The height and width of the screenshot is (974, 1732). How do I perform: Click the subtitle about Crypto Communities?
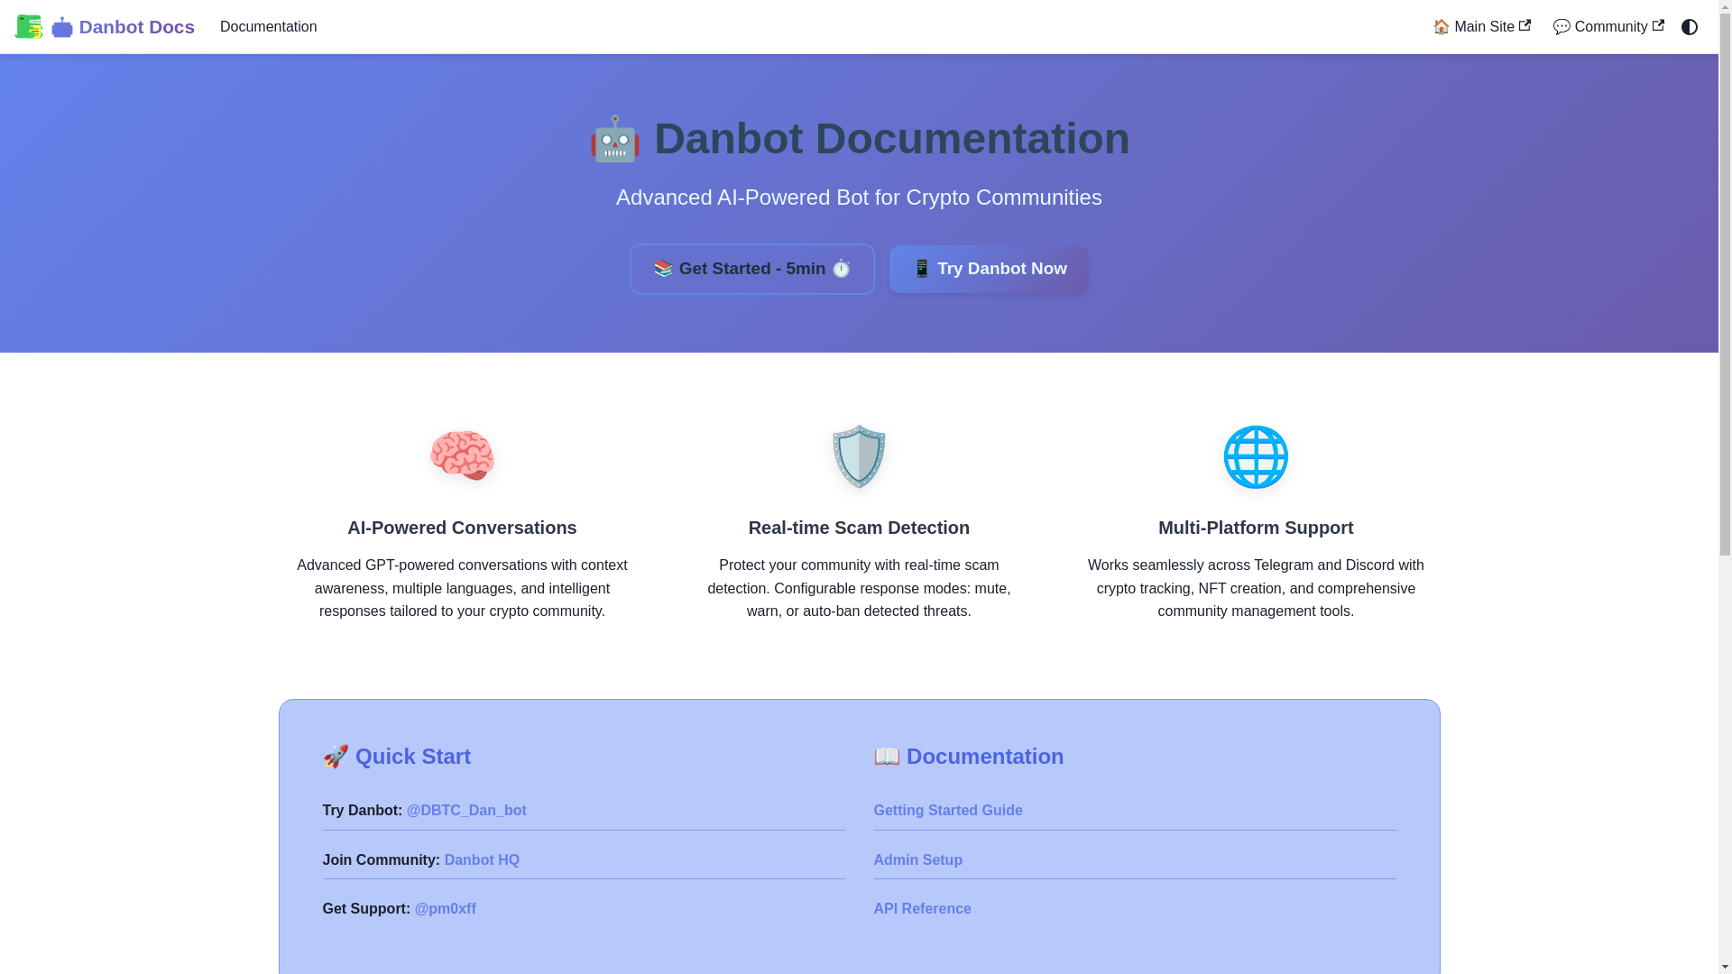pos(859,198)
